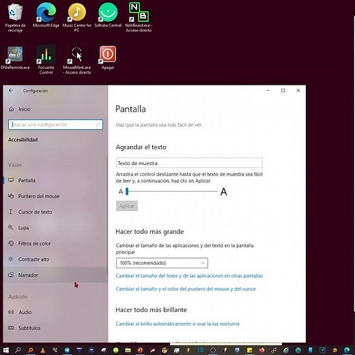Screen dimensions: 355x355
Task: Click the large A at slider end
Action: click(x=223, y=192)
